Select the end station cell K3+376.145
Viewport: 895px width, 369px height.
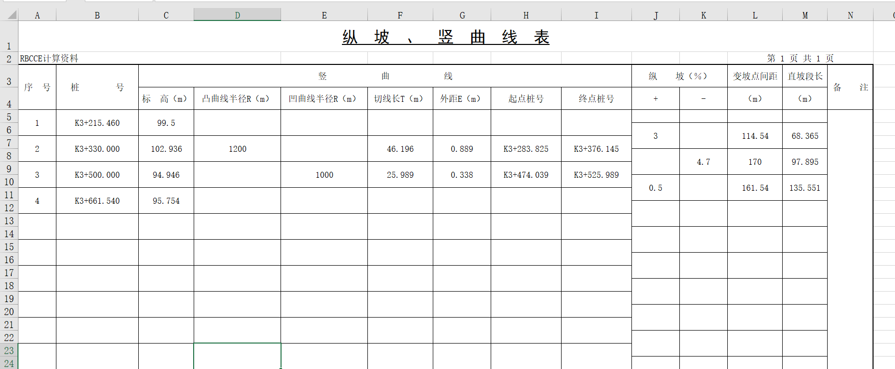tap(596, 149)
